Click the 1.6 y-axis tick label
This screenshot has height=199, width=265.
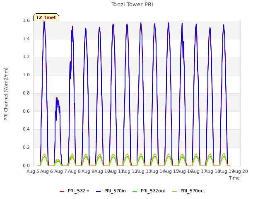[26, 21]
